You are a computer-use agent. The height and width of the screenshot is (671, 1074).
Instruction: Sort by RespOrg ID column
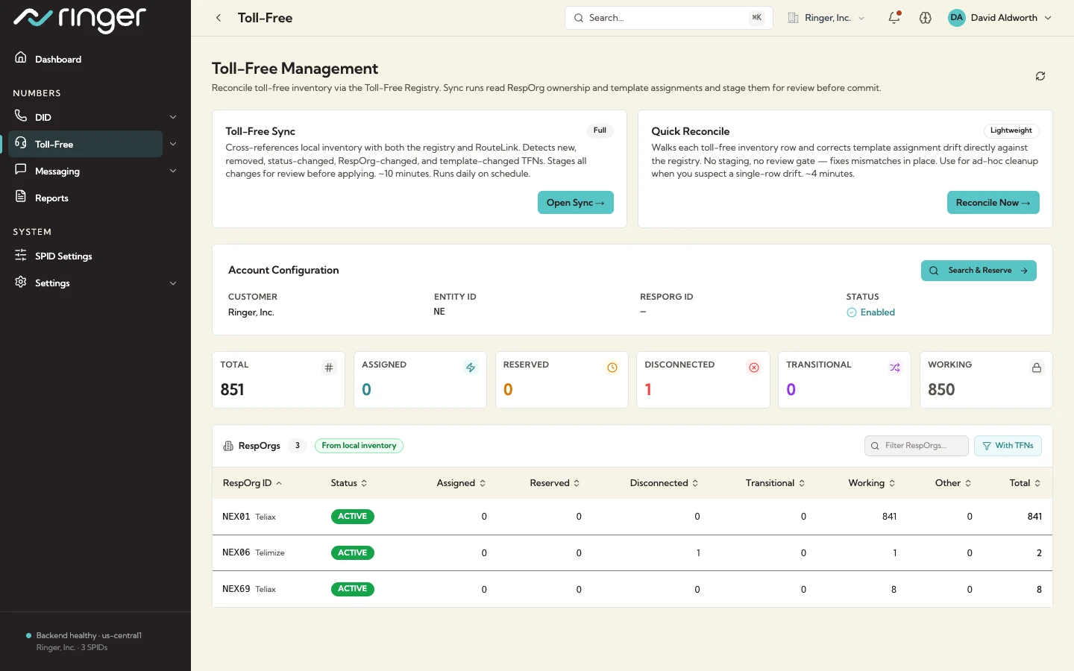(252, 483)
